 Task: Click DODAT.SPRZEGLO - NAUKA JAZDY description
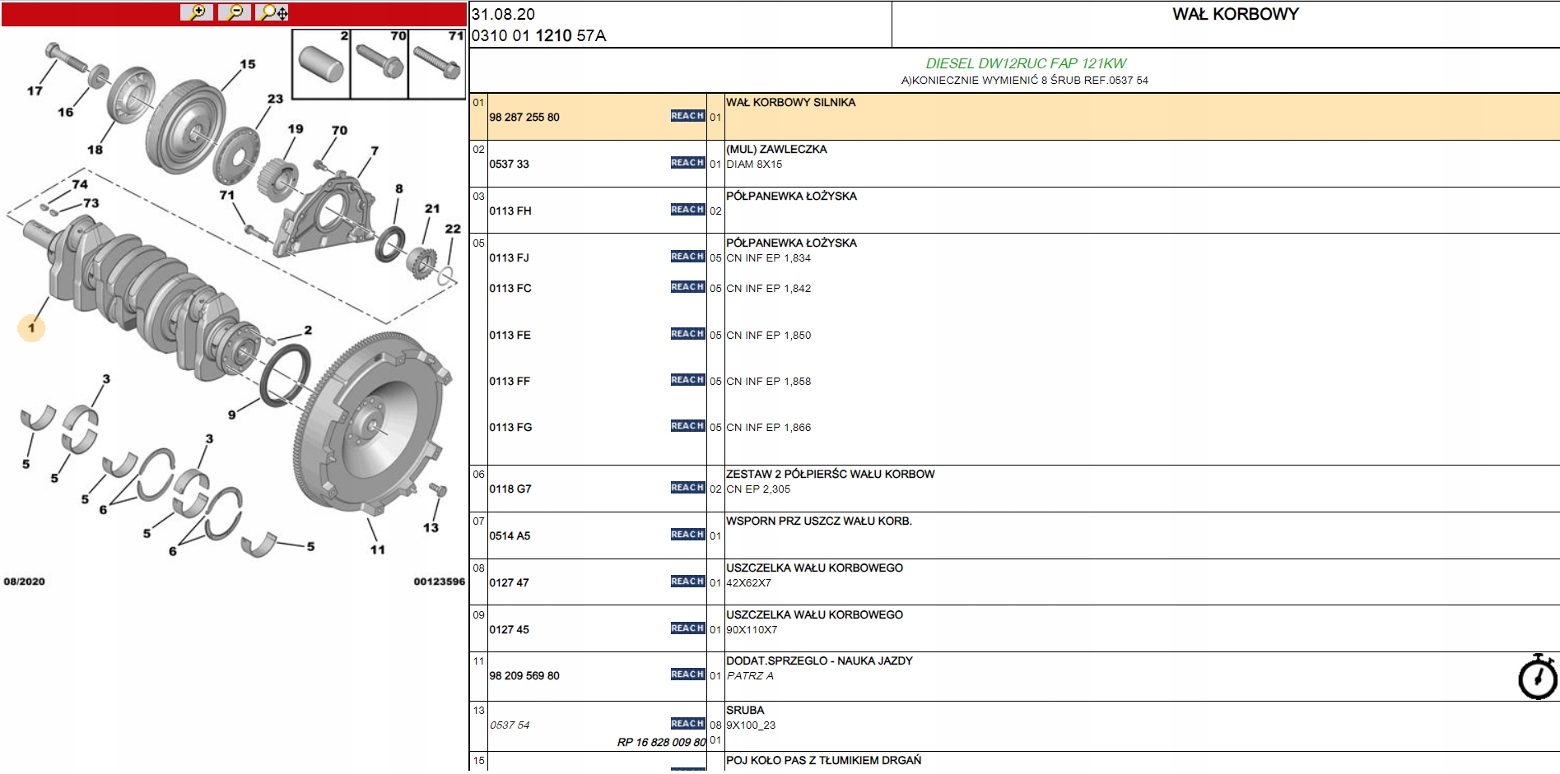click(819, 661)
